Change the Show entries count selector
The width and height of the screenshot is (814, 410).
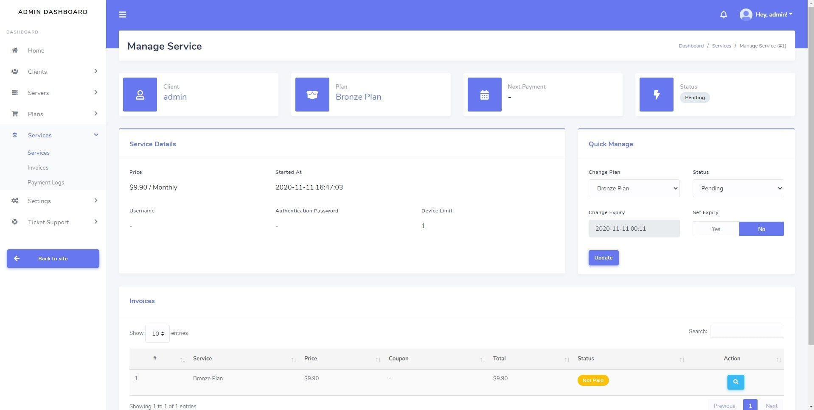[157, 334]
